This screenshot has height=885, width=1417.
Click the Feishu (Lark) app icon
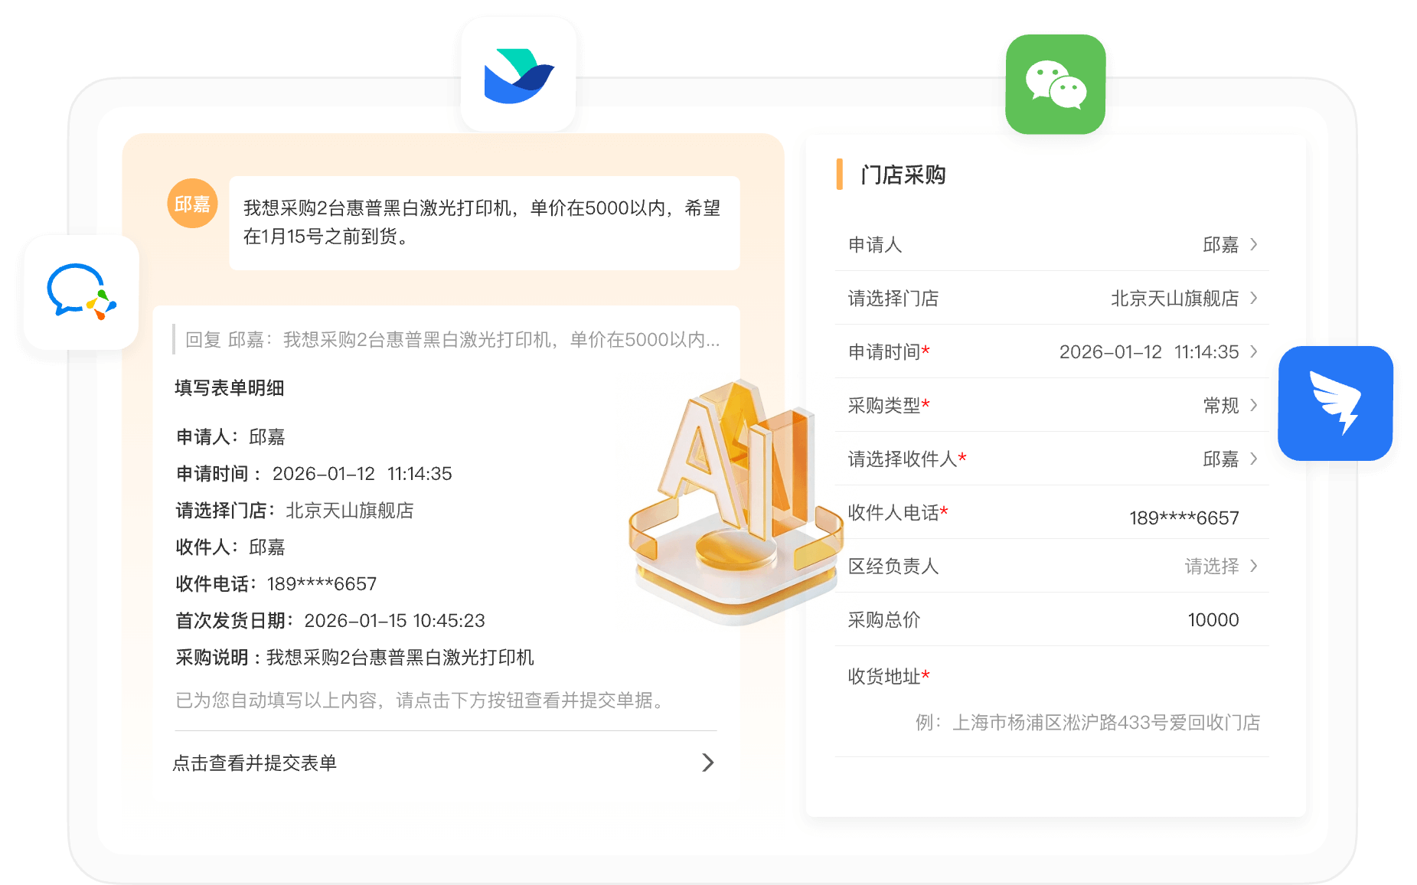[518, 74]
